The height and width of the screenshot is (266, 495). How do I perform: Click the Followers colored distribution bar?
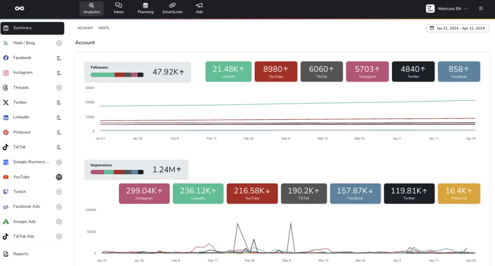coord(117,75)
